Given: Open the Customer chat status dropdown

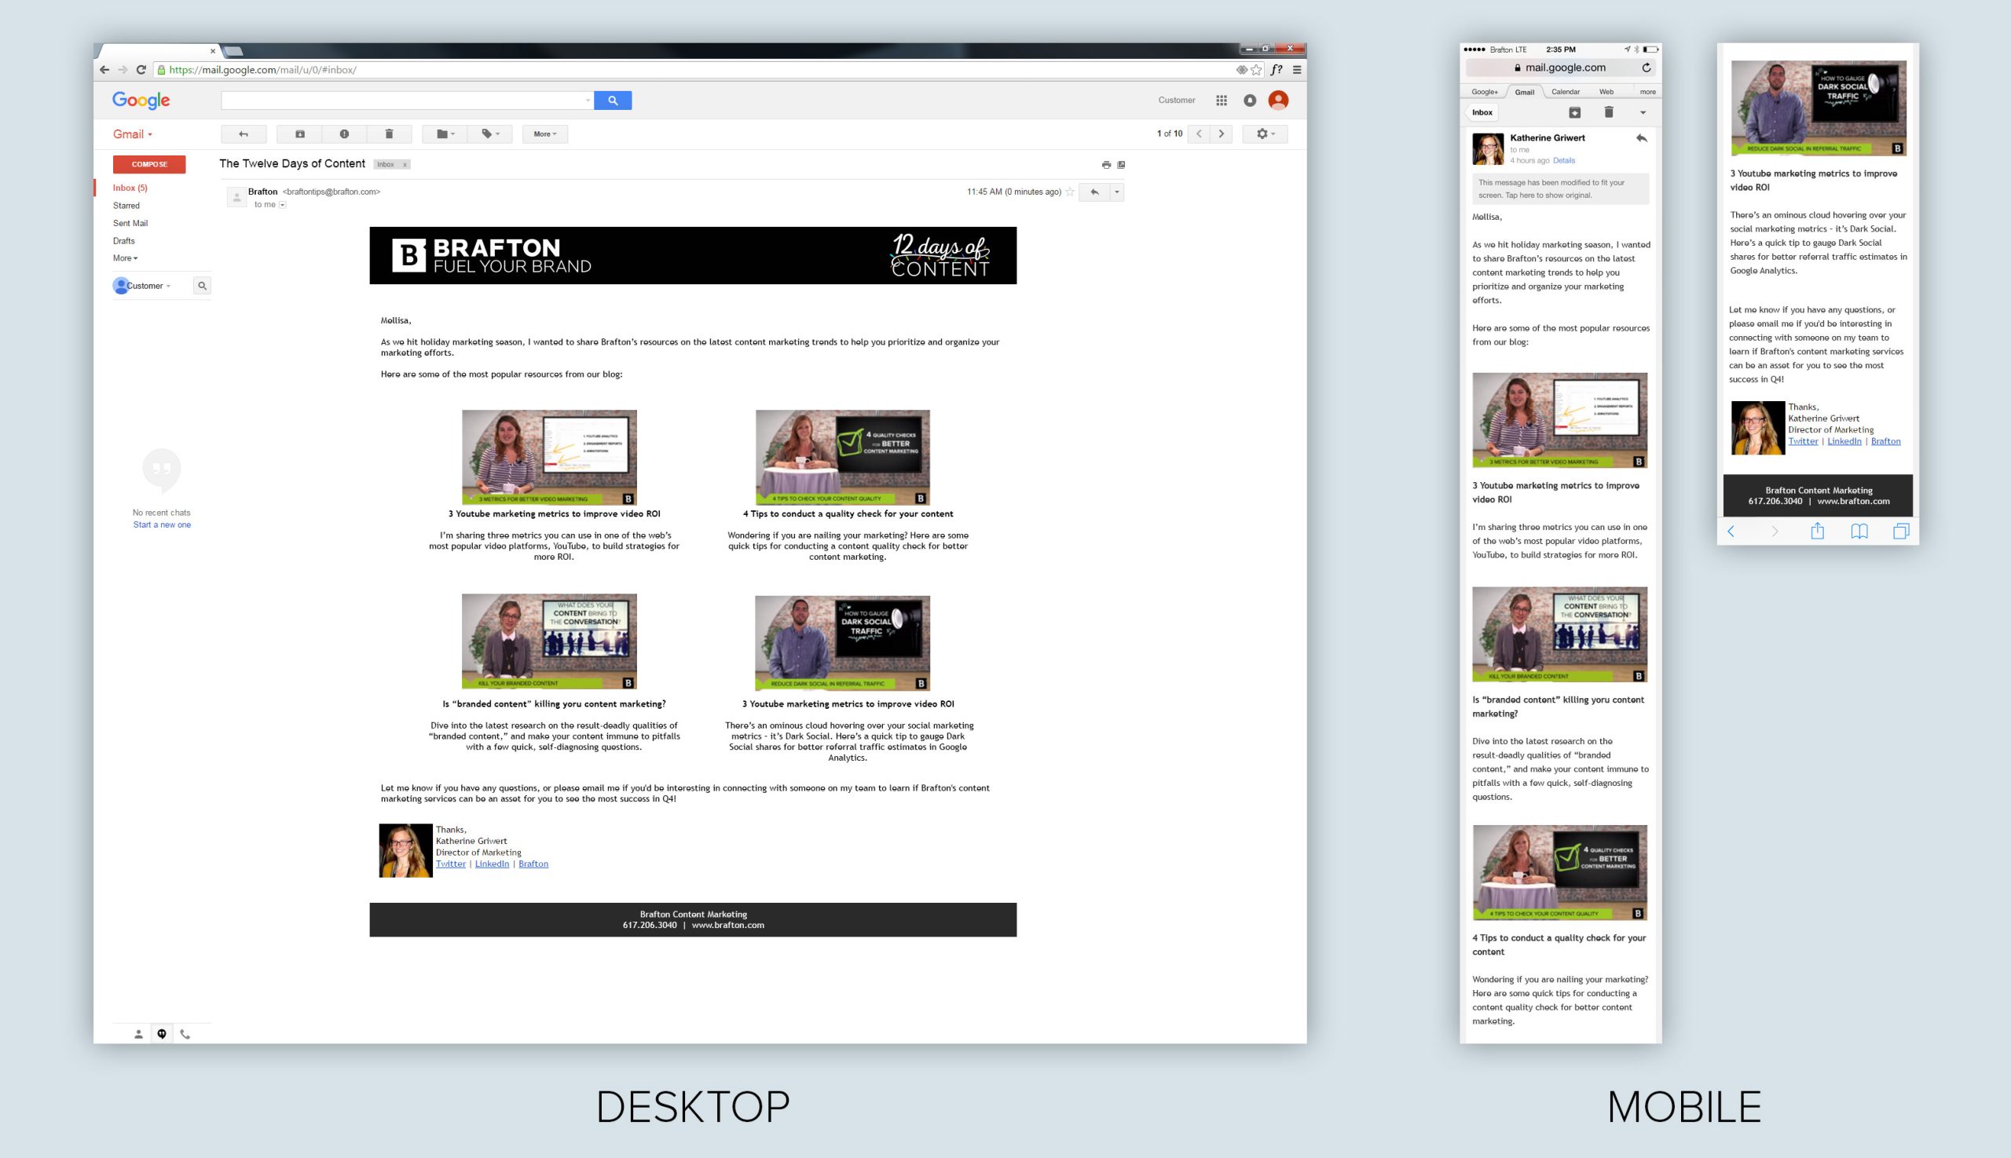Looking at the screenshot, I should point(148,286).
